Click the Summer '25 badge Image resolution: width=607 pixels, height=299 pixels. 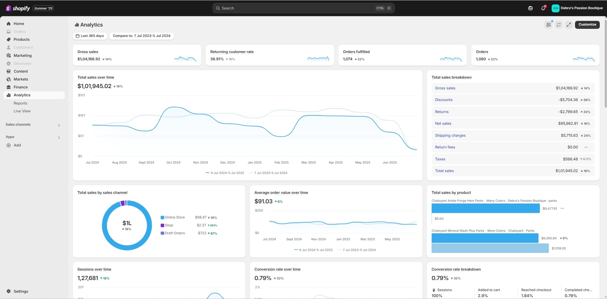pos(43,8)
